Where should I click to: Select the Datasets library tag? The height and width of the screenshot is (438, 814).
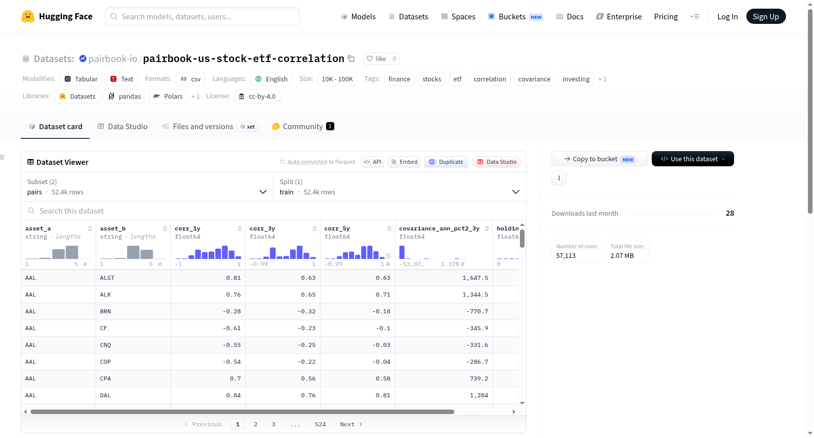tap(77, 96)
